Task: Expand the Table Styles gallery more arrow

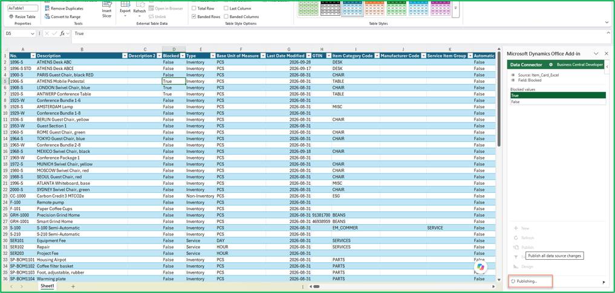Action: point(455,8)
